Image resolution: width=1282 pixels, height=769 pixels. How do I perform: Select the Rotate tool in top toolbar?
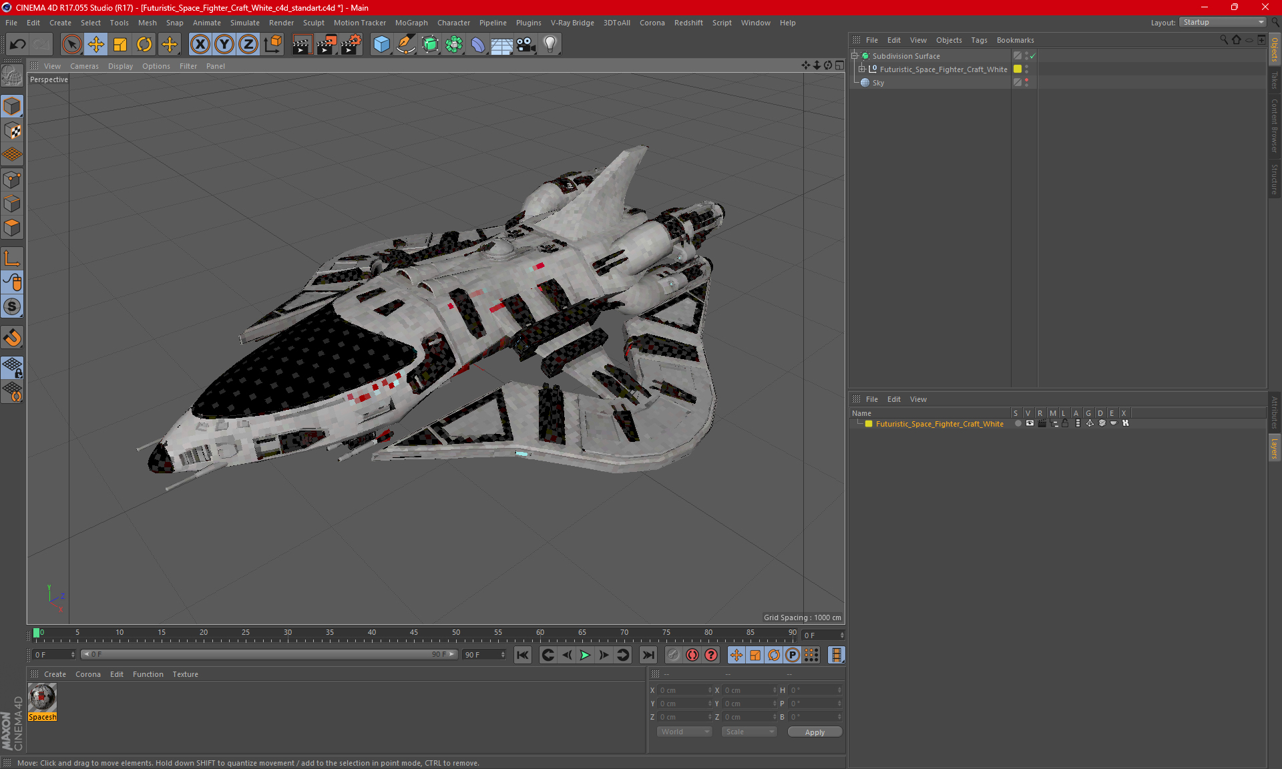[144, 45]
